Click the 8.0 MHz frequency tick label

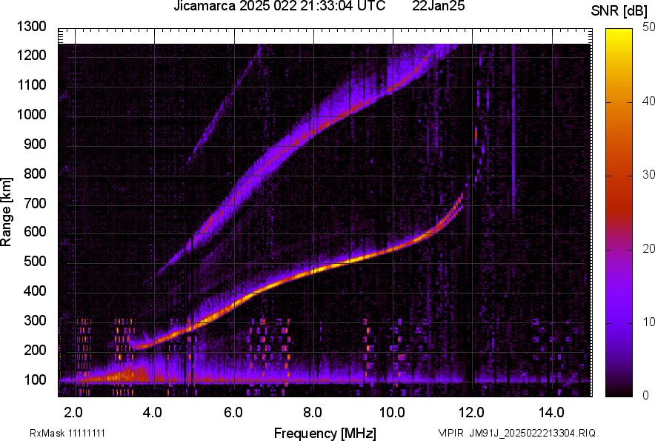pyautogui.click(x=313, y=413)
